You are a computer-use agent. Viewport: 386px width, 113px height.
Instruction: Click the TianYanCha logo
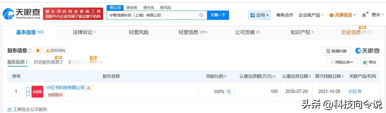coord(21,13)
